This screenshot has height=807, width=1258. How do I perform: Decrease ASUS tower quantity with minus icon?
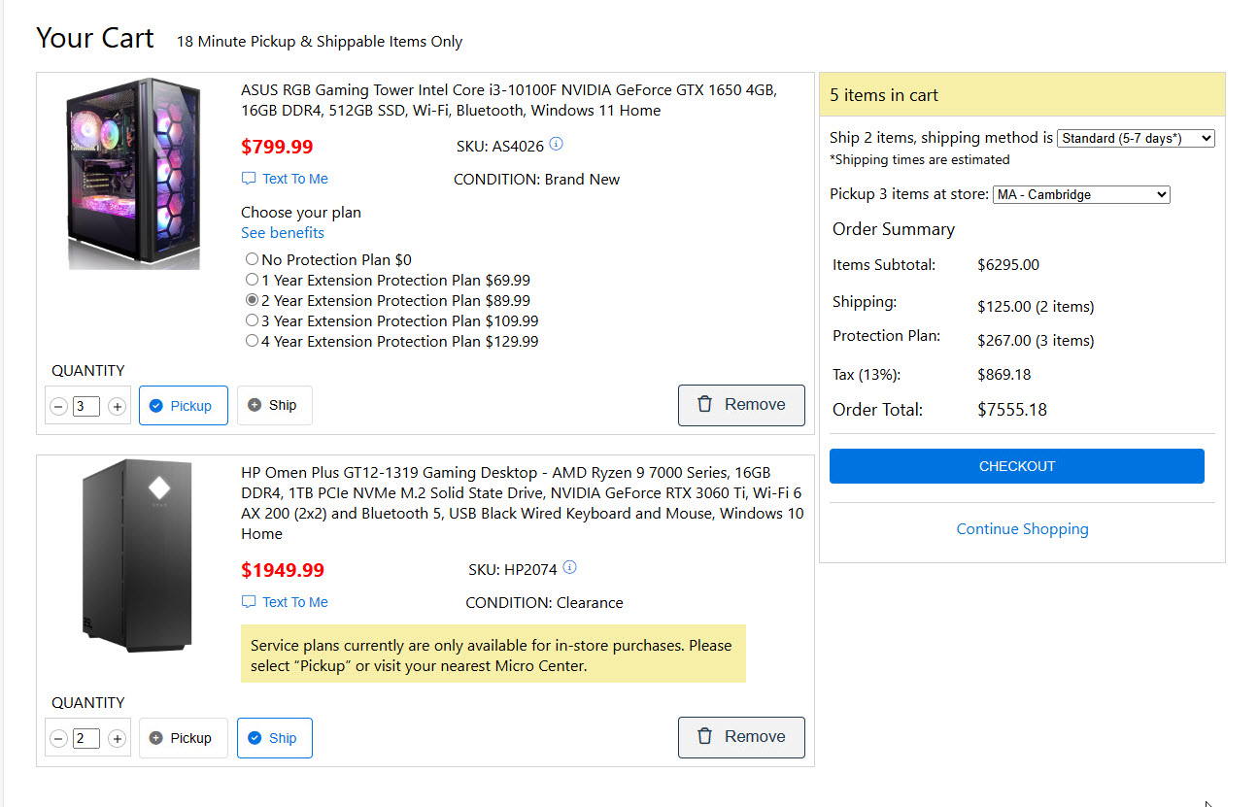click(x=58, y=407)
